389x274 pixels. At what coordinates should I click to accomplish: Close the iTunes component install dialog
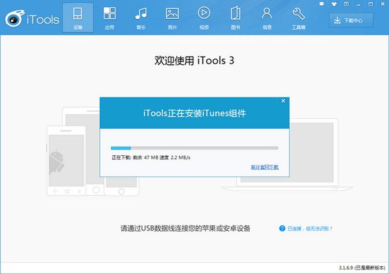pos(283,101)
